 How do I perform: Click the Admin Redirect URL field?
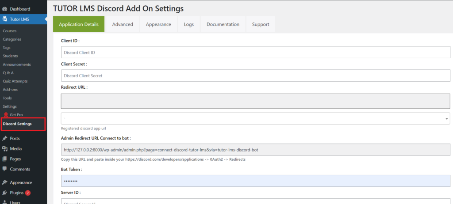[x=255, y=150]
